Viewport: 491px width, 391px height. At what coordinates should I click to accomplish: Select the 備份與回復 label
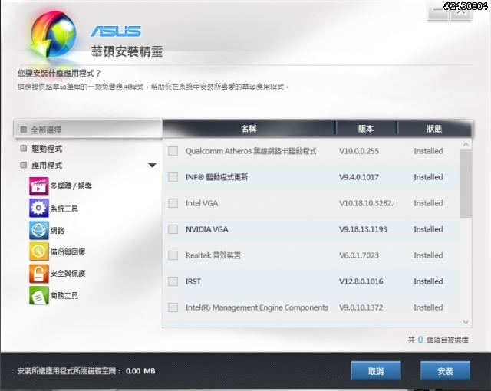point(68,251)
